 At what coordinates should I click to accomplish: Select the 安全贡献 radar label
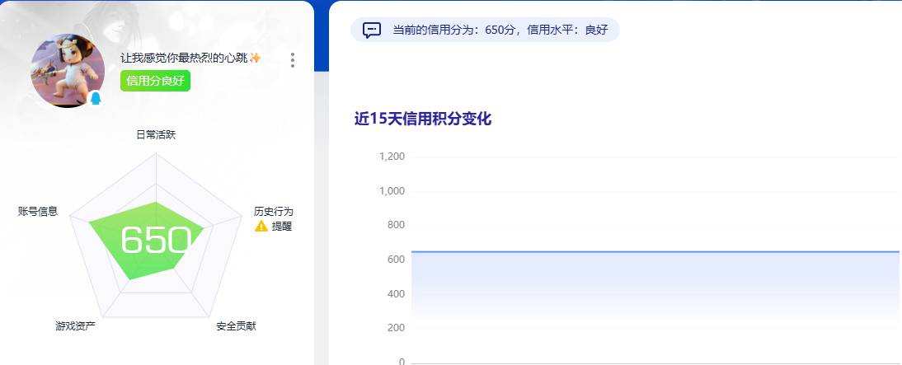pos(237,326)
